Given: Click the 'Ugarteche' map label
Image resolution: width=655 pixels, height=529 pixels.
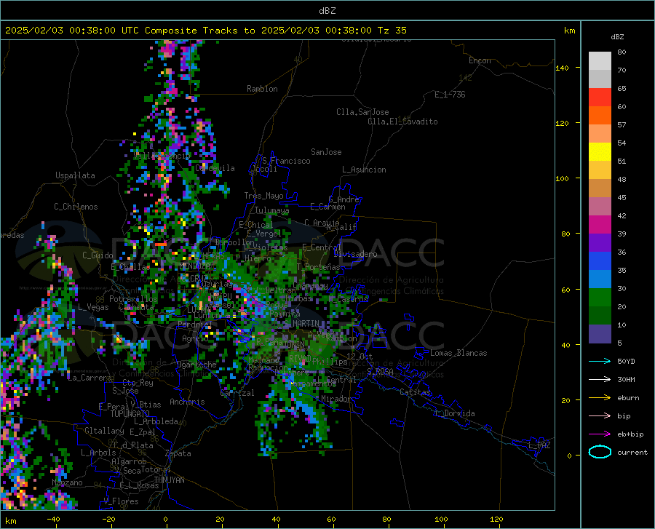Looking at the screenshot, I should 196,365.
